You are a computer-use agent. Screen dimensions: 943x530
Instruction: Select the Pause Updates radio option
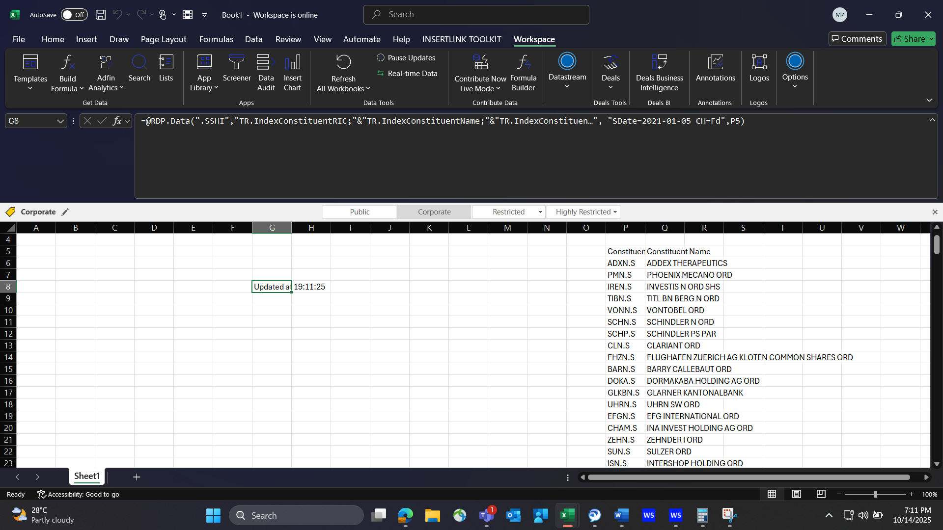tap(381, 58)
